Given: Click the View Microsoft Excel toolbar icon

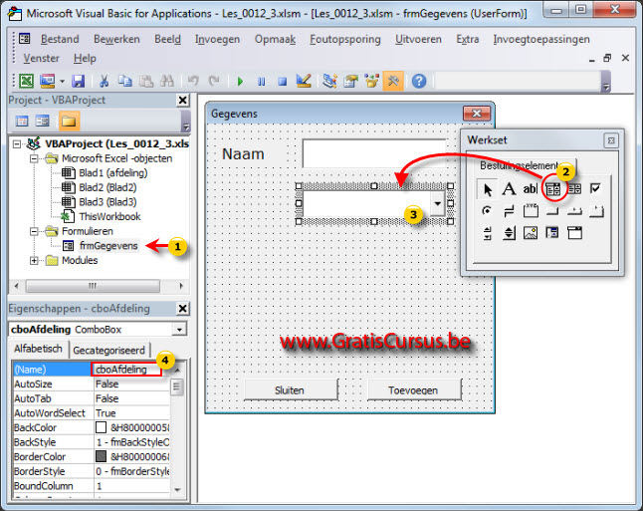Looking at the screenshot, I should pyautogui.click(x=26, y=81).
